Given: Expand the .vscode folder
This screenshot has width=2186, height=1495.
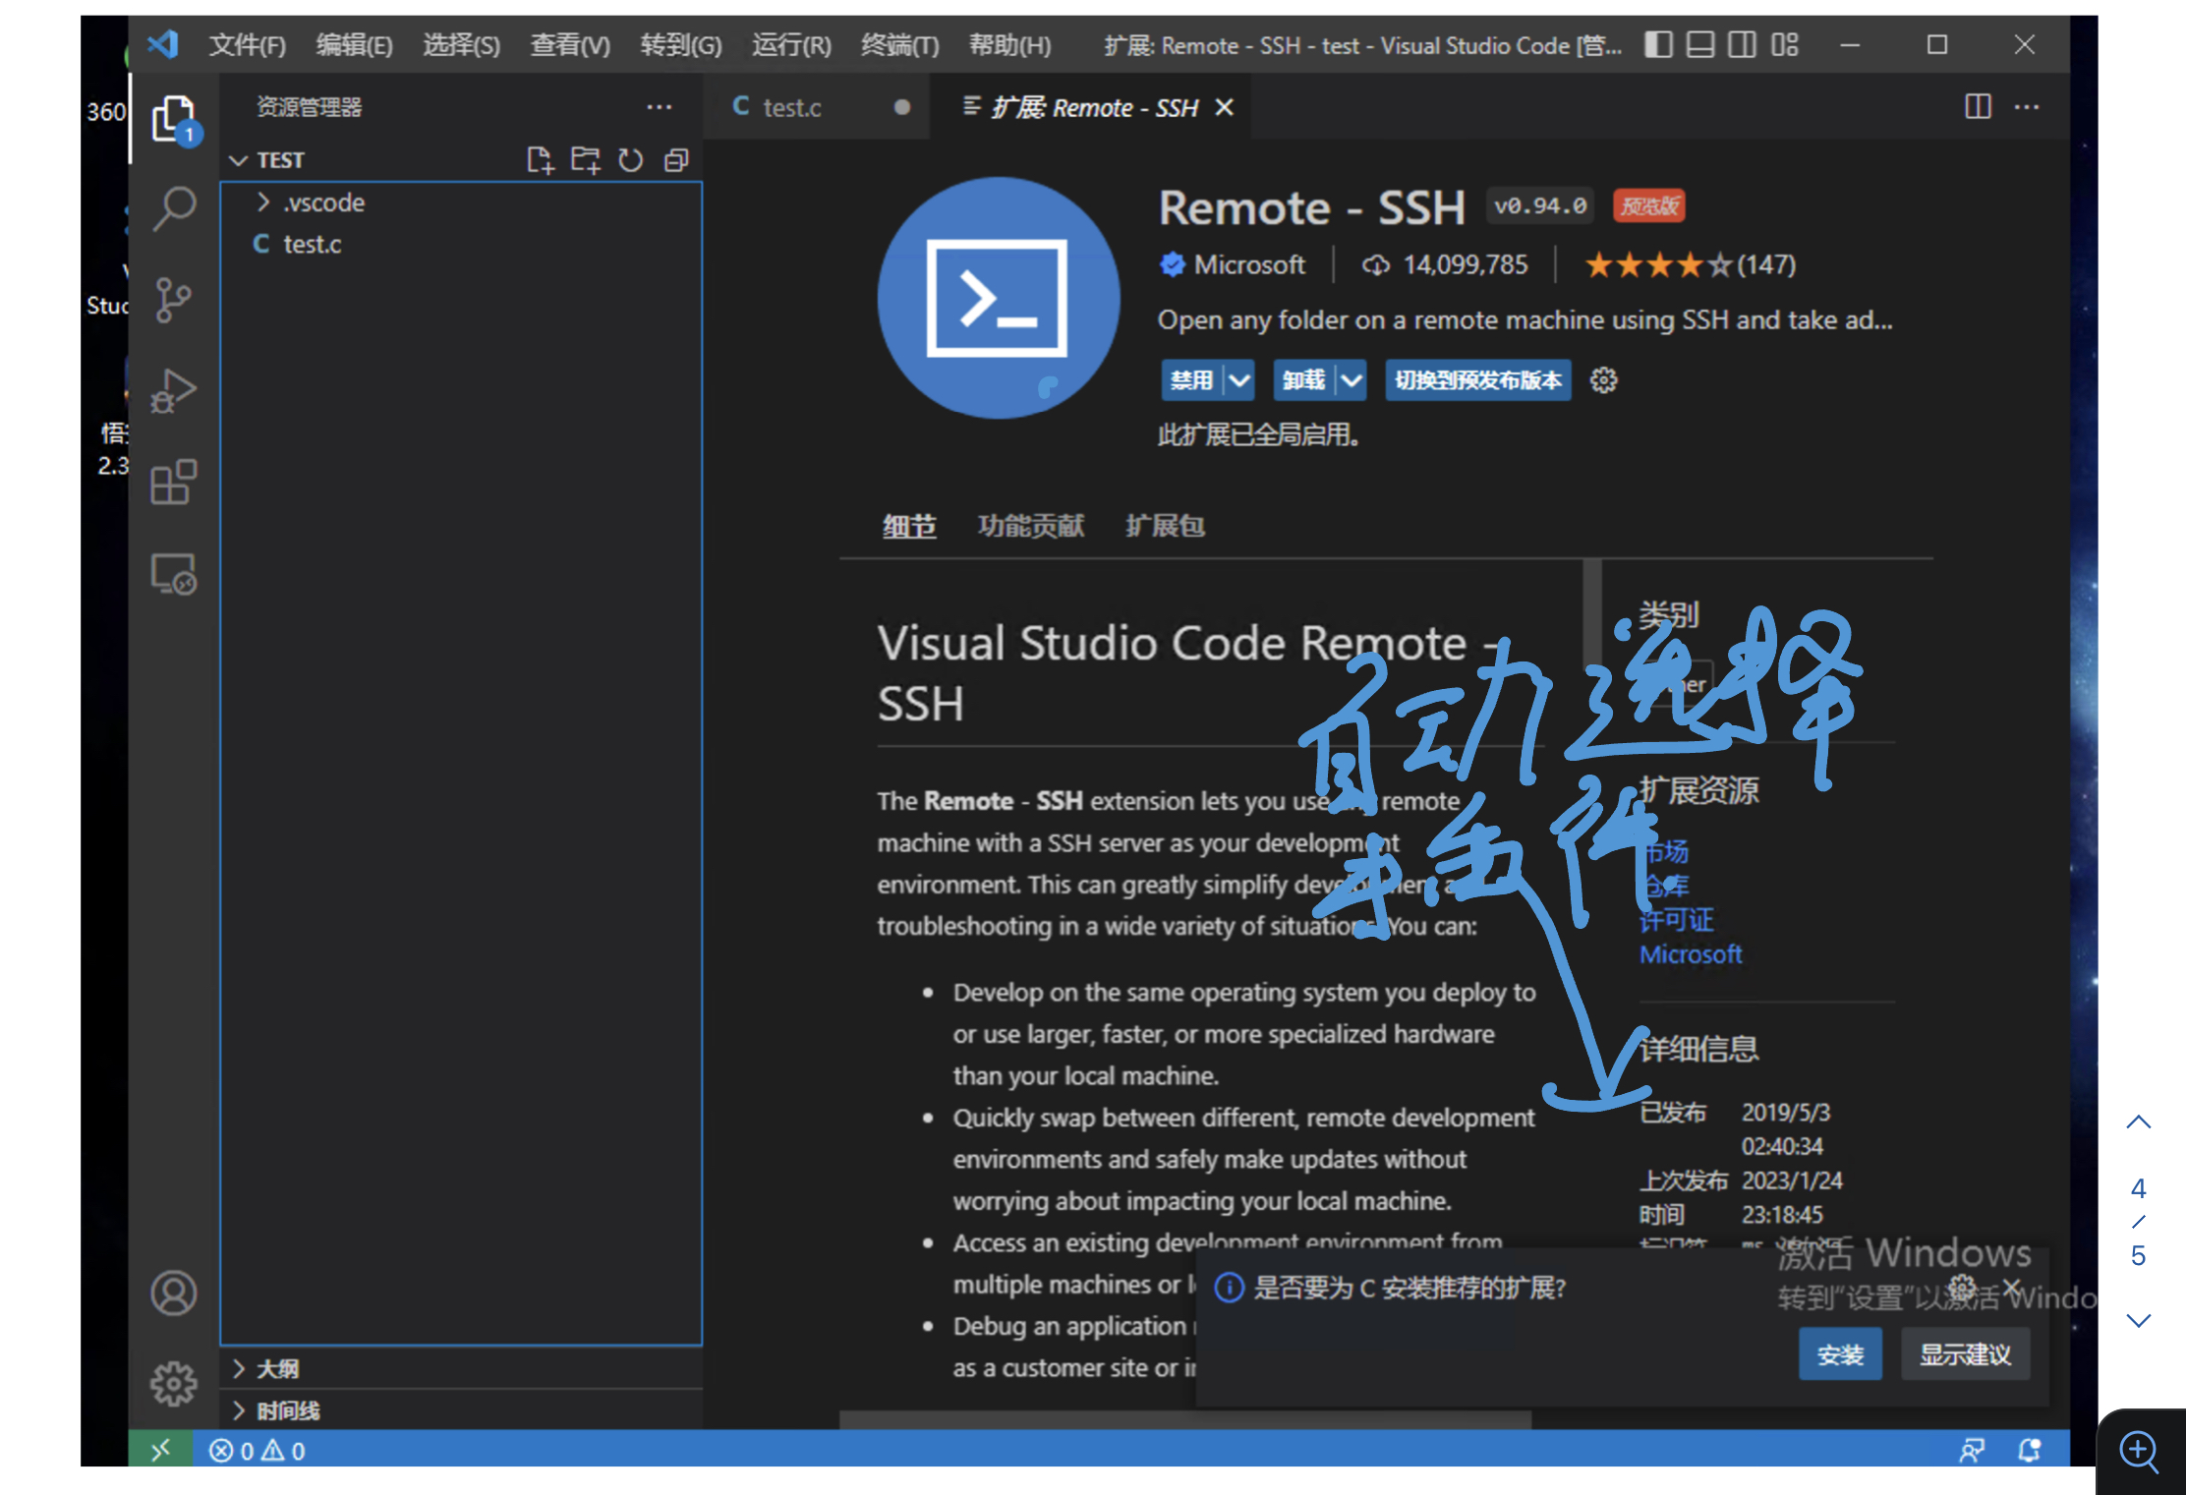Looking at the screenshot, I should [x=311, y=202].
